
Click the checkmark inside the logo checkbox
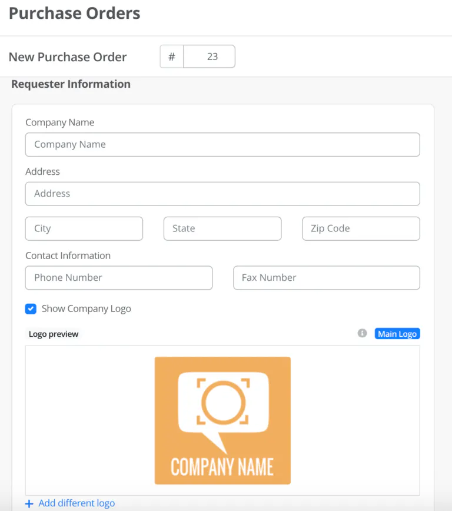30,308
